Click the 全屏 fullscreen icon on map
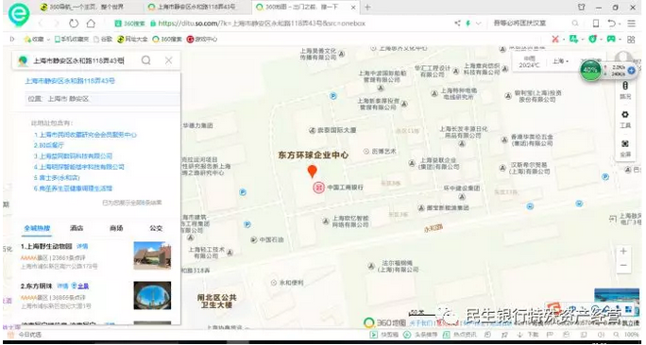This screenshot has height=345, width=646. tap(625, 148)
